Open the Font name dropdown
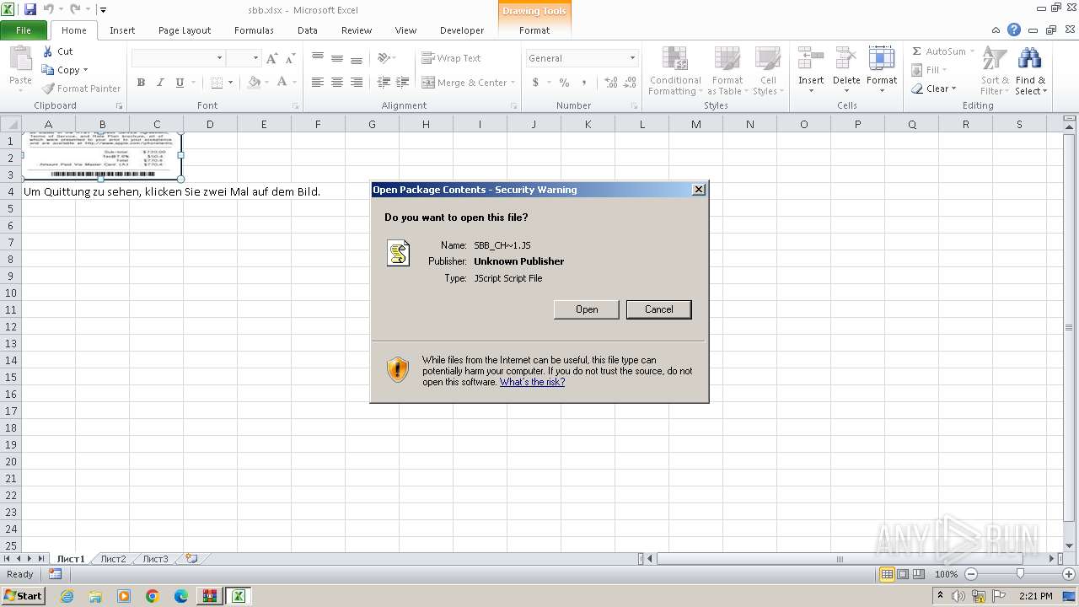This screenshot has height=607, width=1079. [220, 58]
